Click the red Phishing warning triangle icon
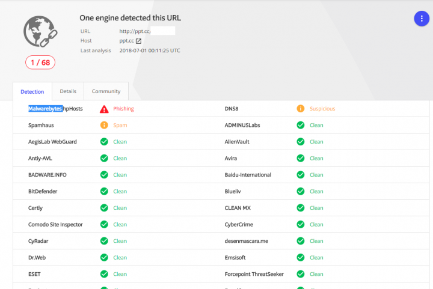 pos(104,109)
